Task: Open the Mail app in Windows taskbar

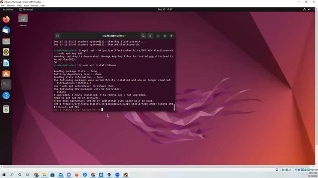Action: [x=61, y=175]
